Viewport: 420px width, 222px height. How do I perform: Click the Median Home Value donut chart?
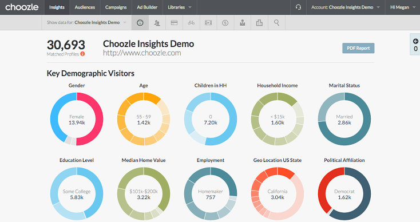(144, 194)
